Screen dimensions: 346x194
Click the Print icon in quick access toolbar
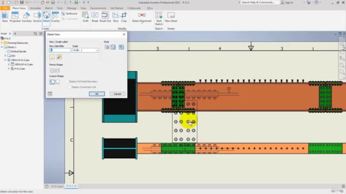tap(53, 2)
